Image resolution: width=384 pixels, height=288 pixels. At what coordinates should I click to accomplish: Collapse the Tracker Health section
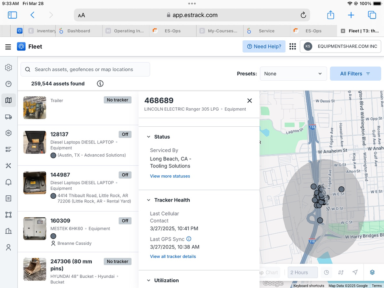pyautogui.click(x=149, y=200)
